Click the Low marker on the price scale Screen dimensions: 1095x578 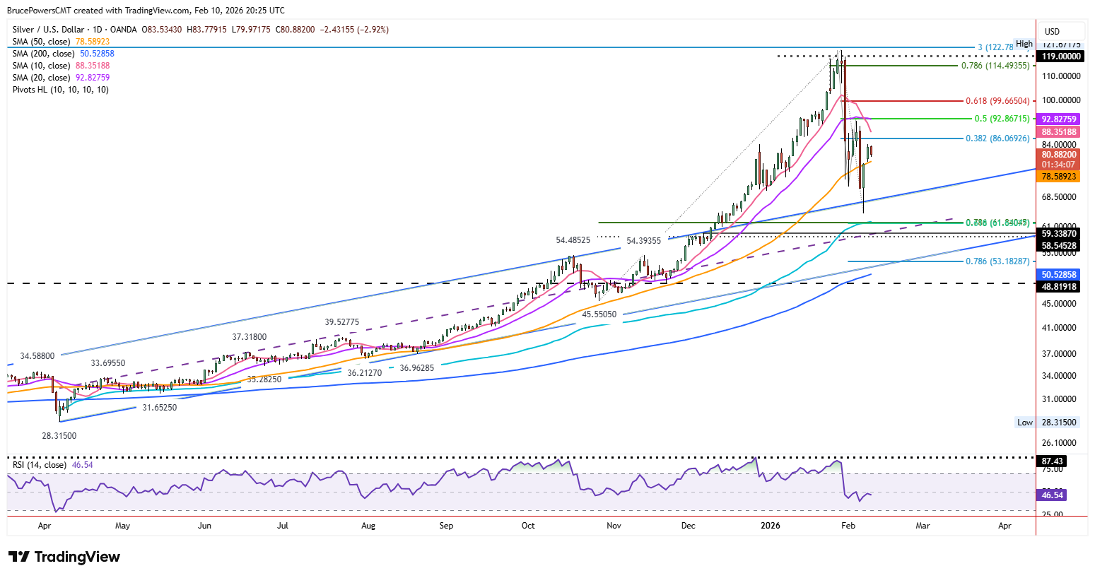(1024, 422)
